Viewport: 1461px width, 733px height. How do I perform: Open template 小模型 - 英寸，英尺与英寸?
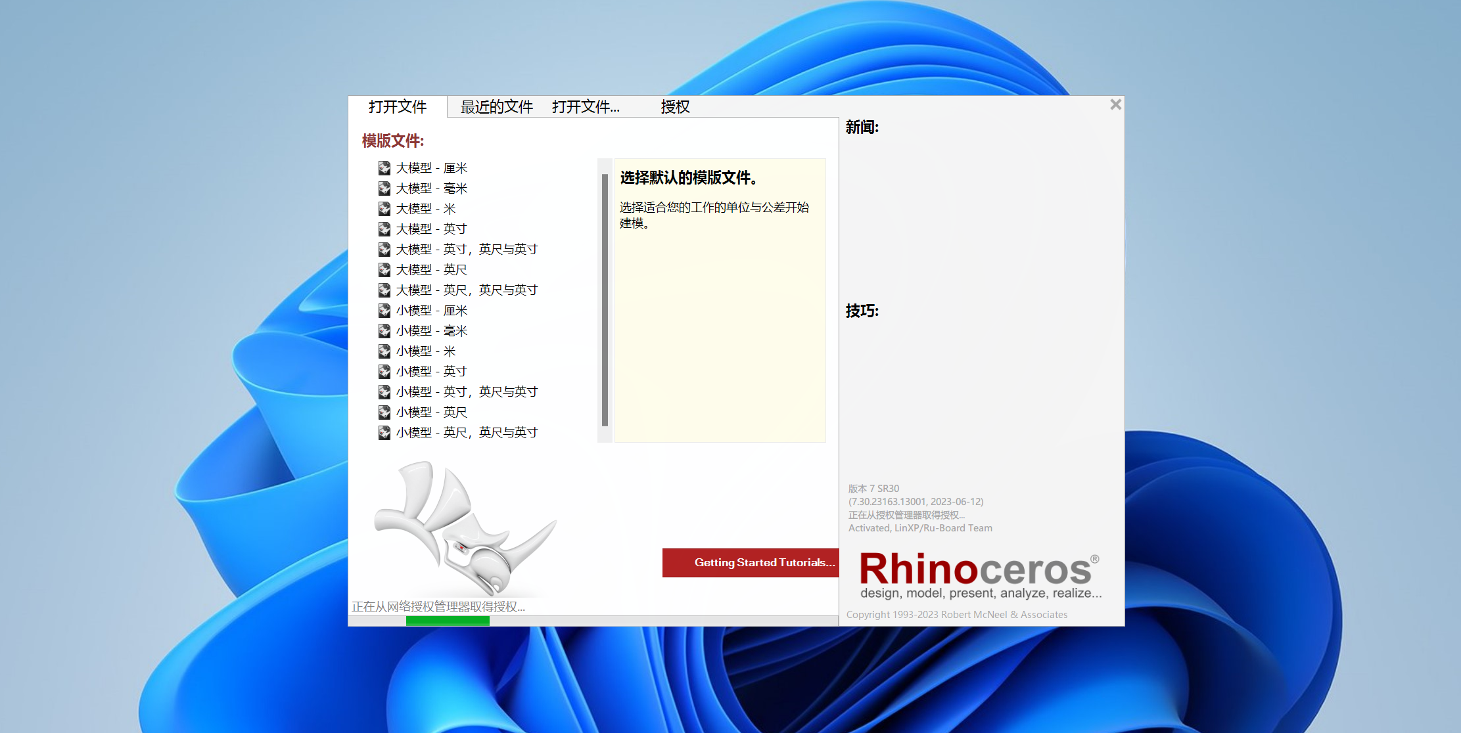467,392
